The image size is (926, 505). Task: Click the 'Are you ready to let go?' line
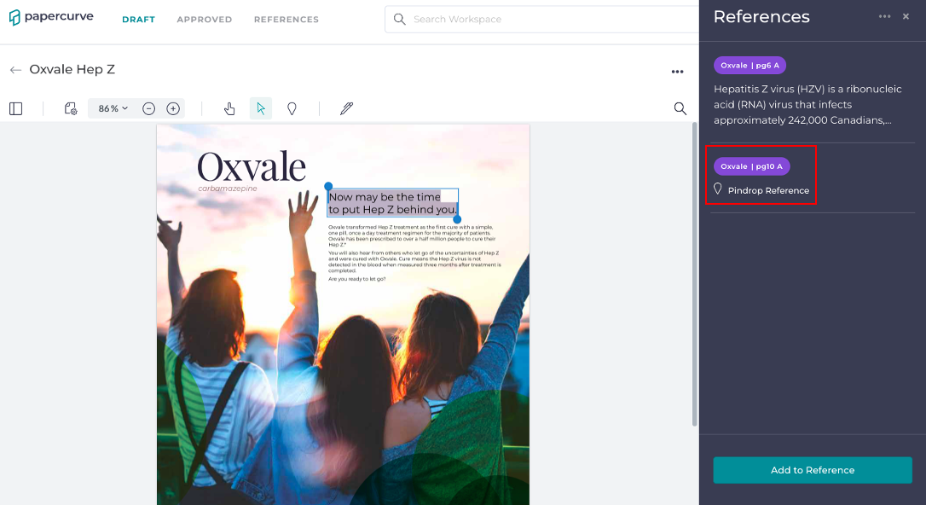pyautogui.click(x=356, y=279)
